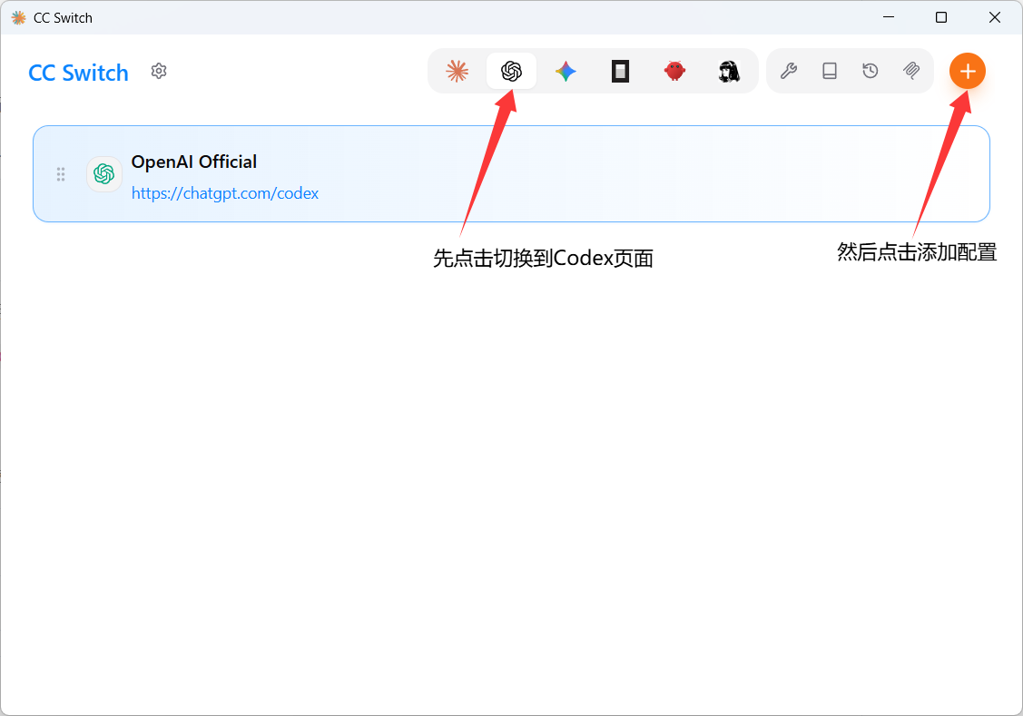This screenshot has height=716, width=1023.
Task: Open the last provider icon in the switcher
Action: (729, 70)
